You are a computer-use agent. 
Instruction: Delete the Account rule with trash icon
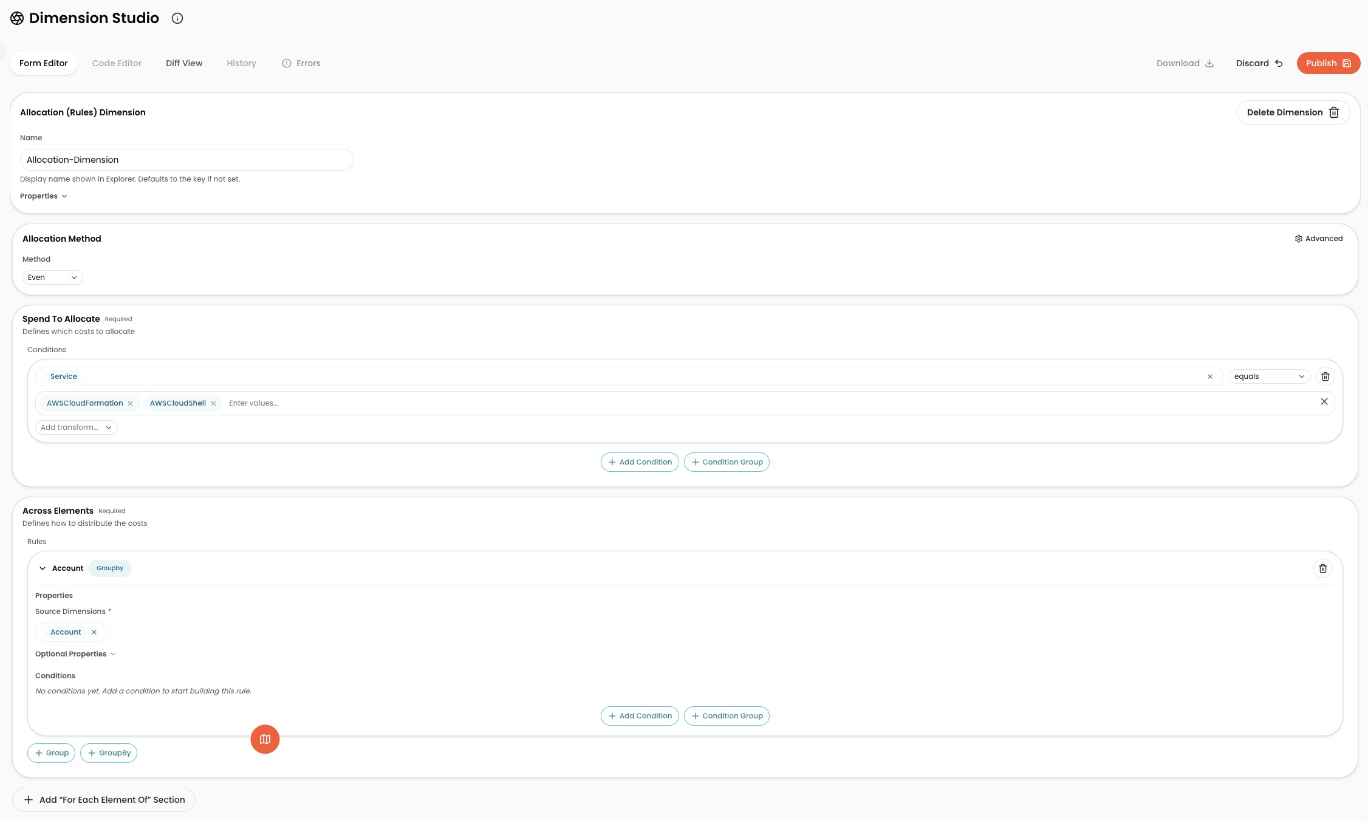pos(1323,568)
